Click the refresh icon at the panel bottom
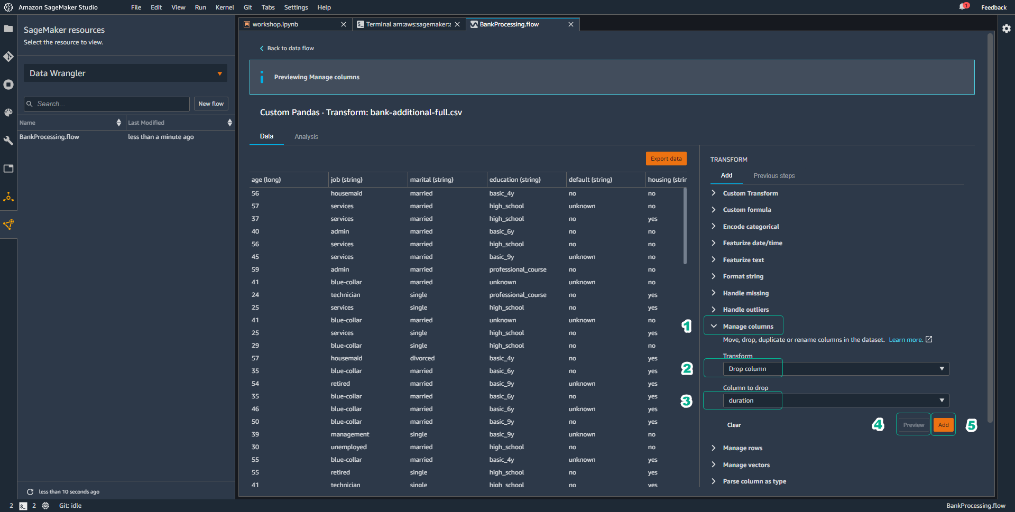 30,491
